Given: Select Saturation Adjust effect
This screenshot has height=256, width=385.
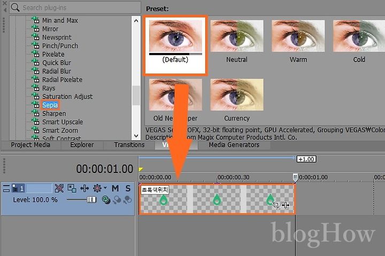Looking at the screenshot, I should coord(67,96).
